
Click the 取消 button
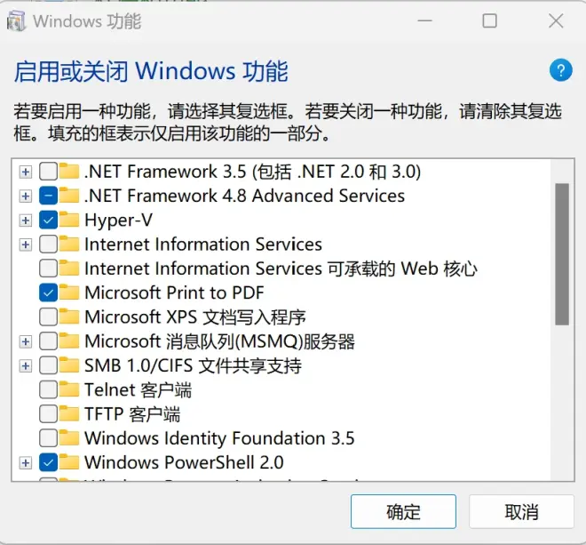pos(521,511)
